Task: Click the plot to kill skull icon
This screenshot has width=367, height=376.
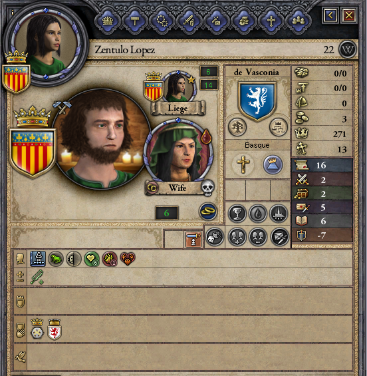Action: pyautogui.click(x=215, y=237)
